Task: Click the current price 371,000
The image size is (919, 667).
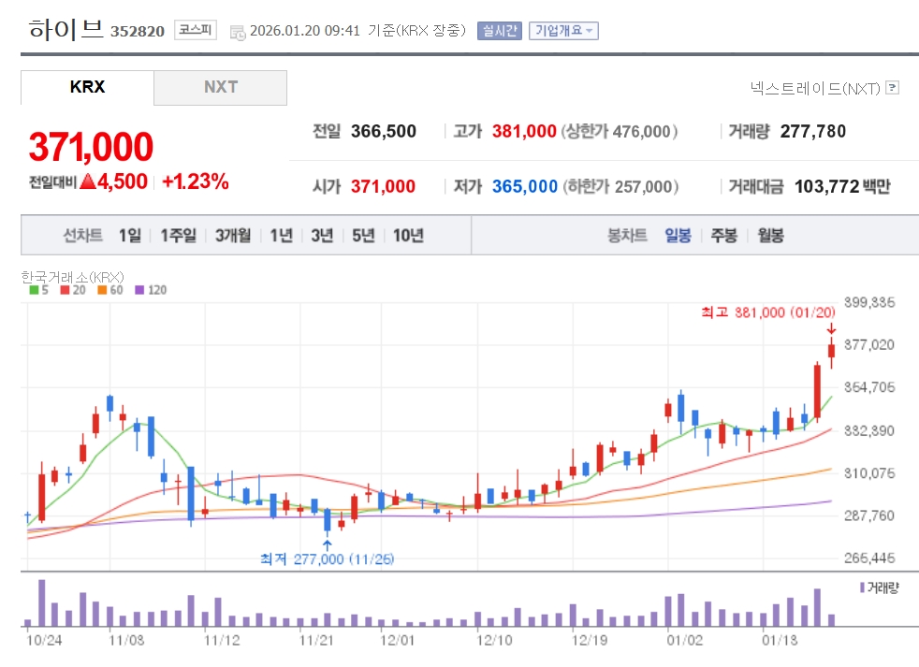Action: 91,147
